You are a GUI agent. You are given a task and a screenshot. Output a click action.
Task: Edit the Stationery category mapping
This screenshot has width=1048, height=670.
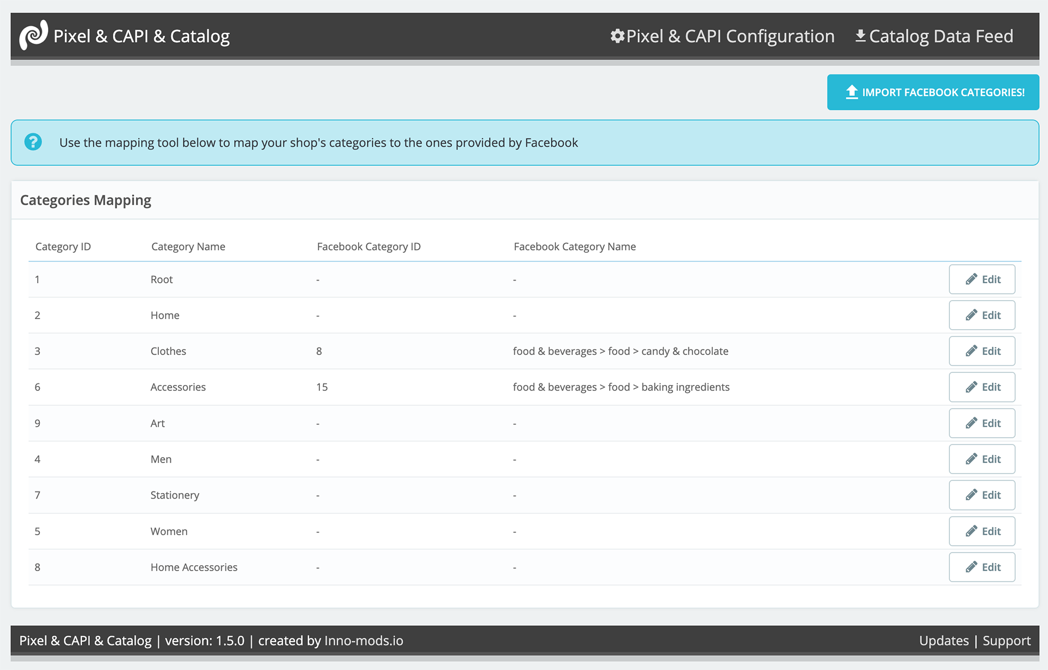(x=981, y=495)
